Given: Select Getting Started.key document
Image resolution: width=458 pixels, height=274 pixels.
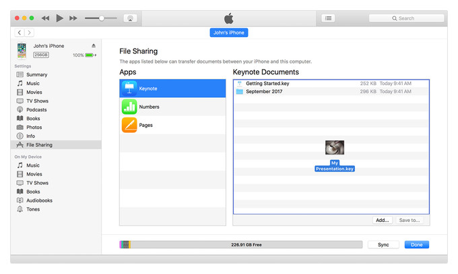Looking at the screenshot, I should click(331, 84).
